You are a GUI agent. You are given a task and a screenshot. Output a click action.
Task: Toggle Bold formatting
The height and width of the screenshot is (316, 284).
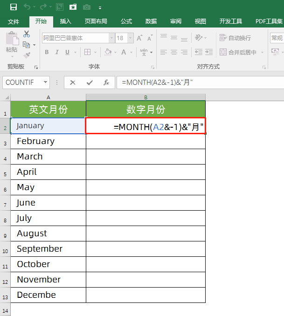click(x=47, y=52)
